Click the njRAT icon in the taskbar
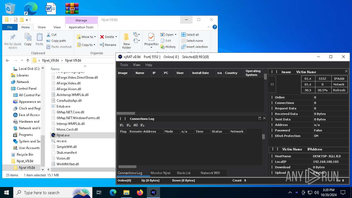 point(153,193)
